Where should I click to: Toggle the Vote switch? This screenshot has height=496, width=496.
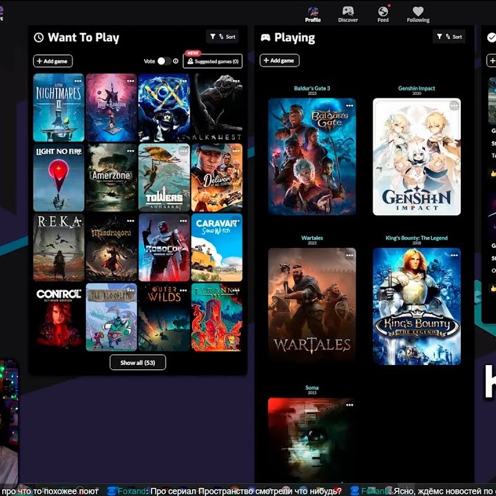point(164,61)
